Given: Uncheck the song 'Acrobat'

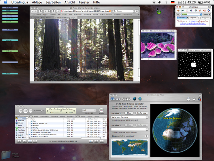Looking at the screenshot, I should (32, 126).
